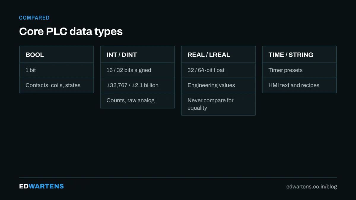Click 'HMI text and recipes' cell
356x200 pixels.
(299, 85)
